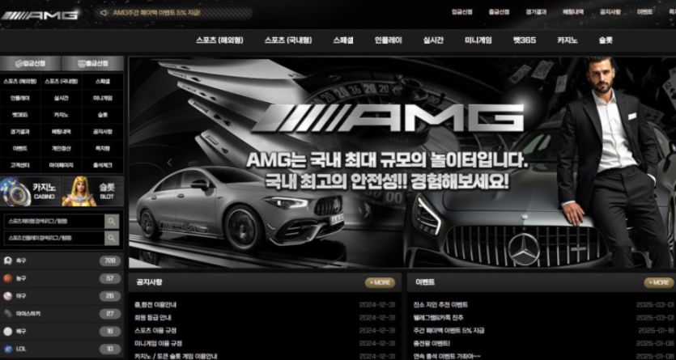This screenshot has height=360, width=676.
Task: Open 스페셜 in the main navigation bar
Action: (343, 40)
